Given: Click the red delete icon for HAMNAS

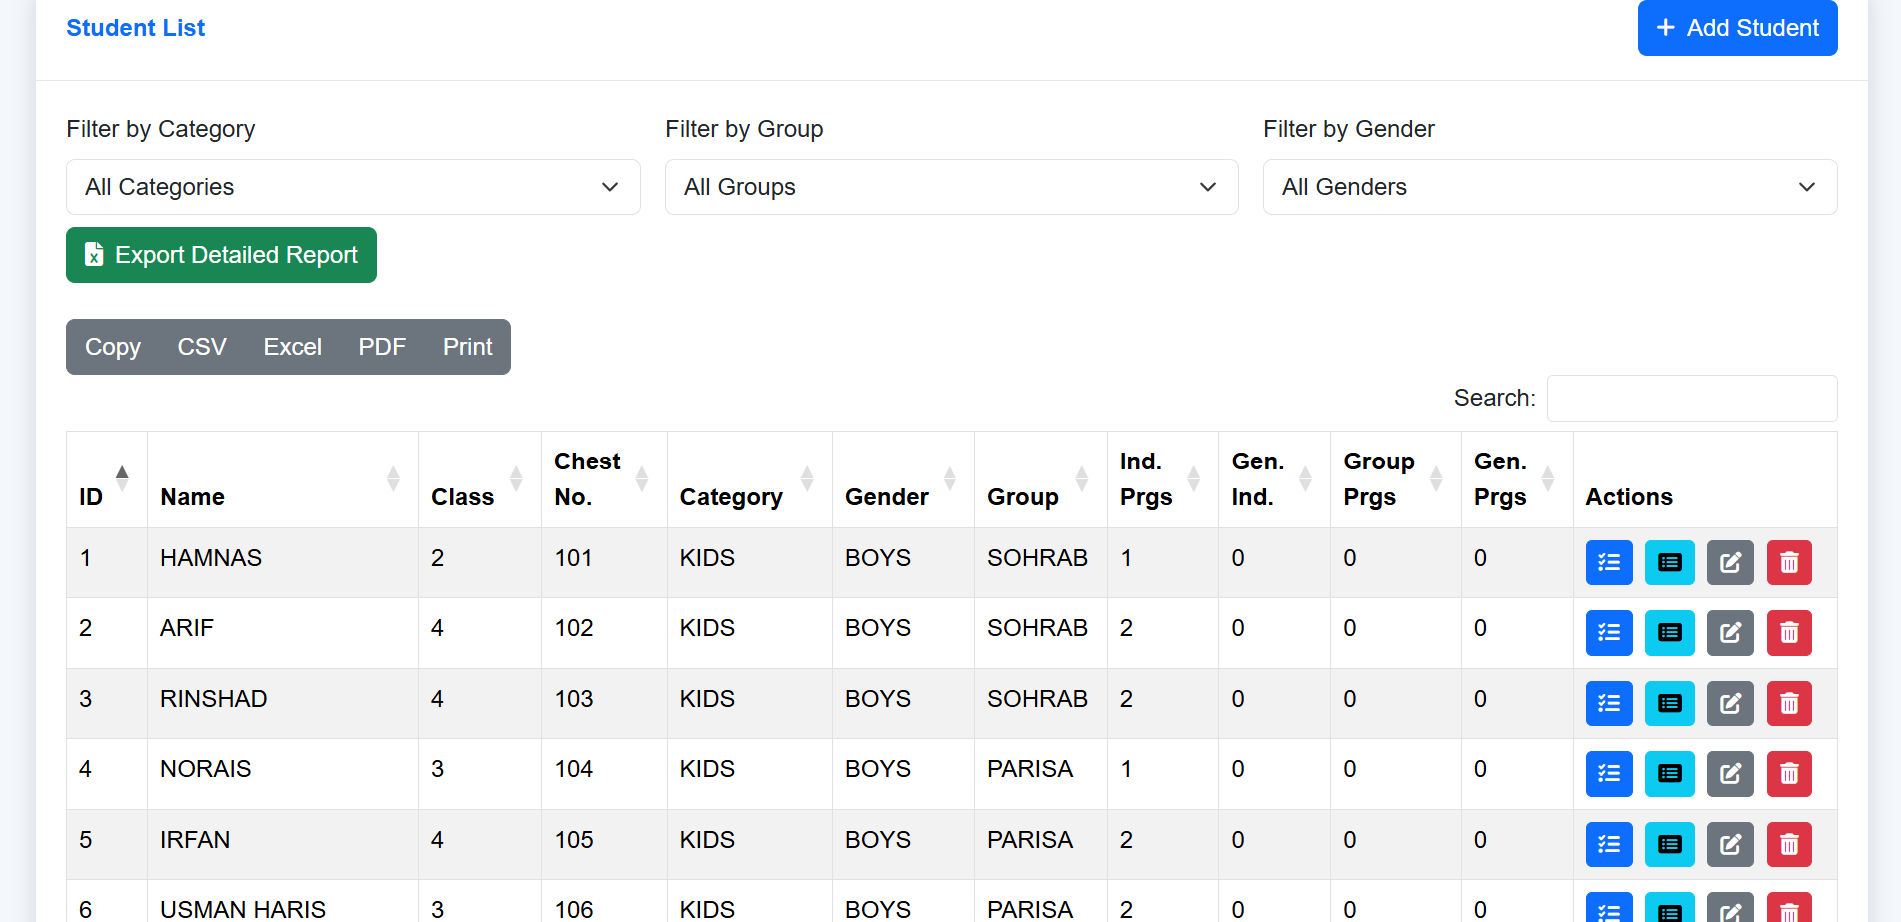Looking at the screenshot, I should [x=1788, y=563].
